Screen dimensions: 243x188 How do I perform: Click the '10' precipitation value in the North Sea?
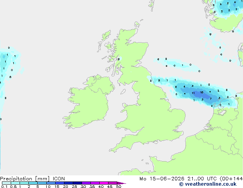(x=202, y=92)
